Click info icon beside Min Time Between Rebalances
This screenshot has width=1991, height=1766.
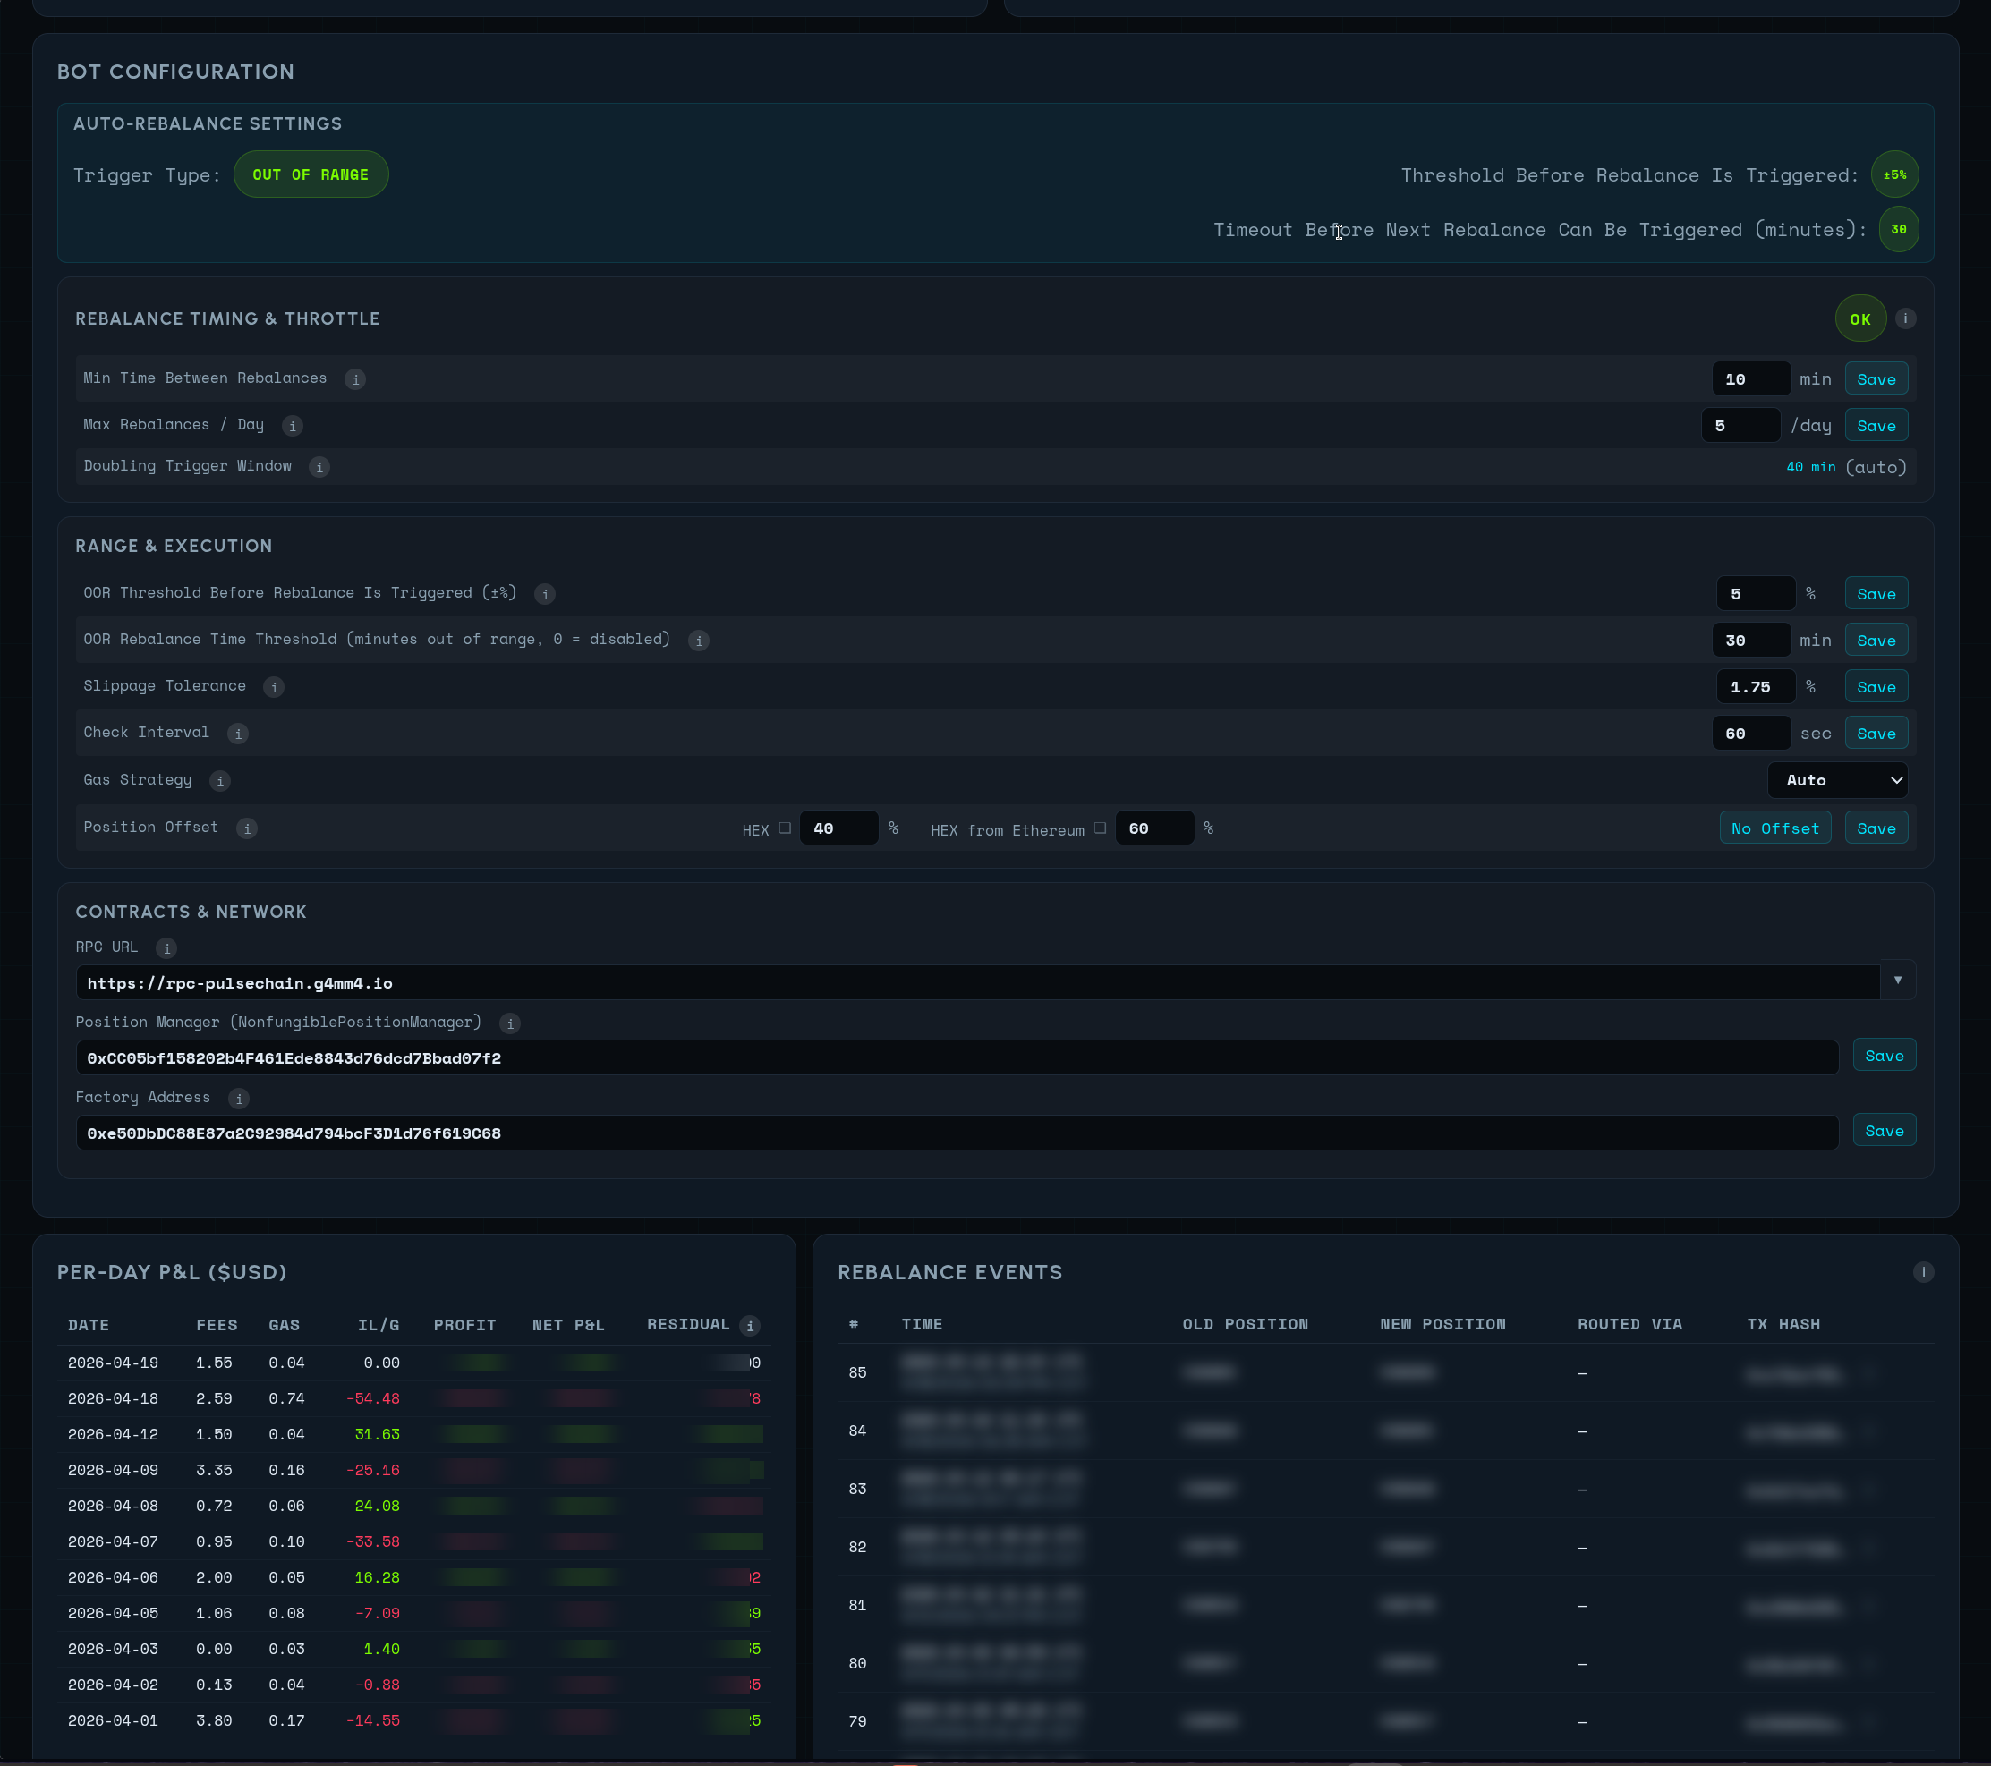pos(355,379)
